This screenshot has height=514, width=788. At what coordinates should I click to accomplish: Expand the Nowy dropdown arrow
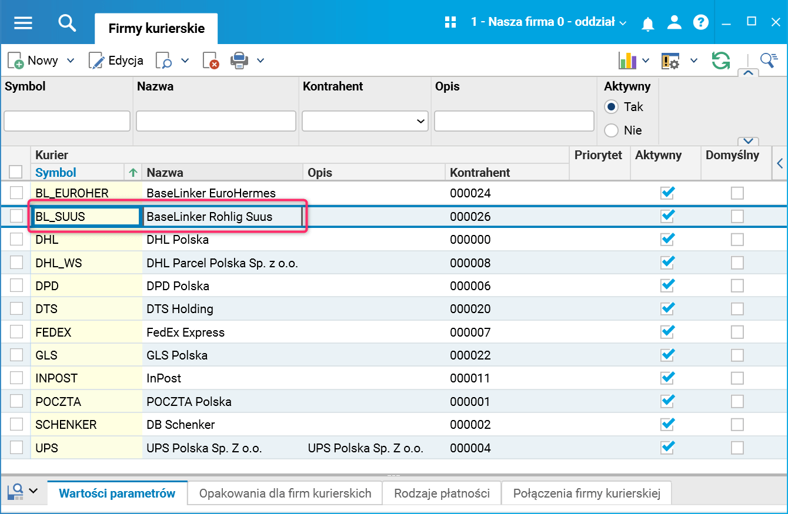point(71,61)
